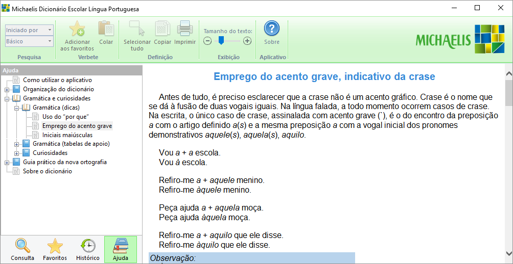Viewport: 513px width, 264px height.
Task: Click the scrollbar up arrow
Action: (509, 74)
